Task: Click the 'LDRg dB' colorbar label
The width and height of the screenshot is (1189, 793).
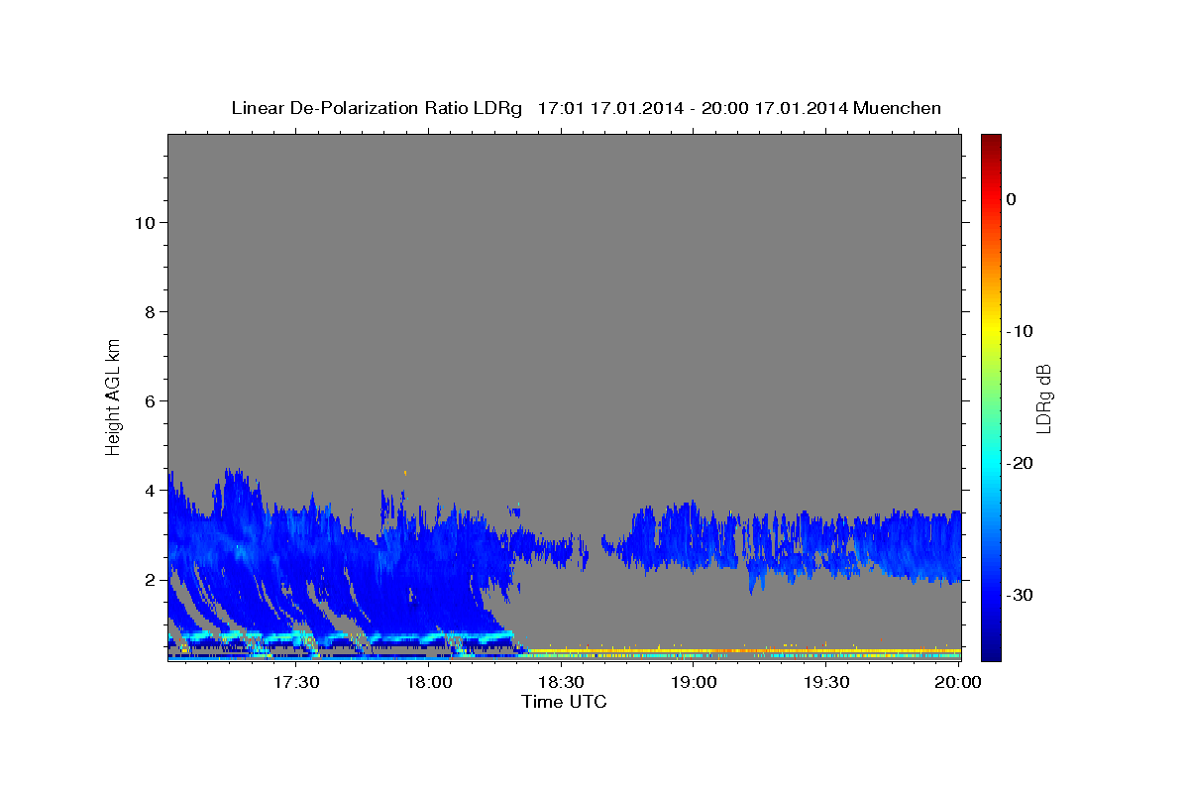Action: pos(1043,397)
